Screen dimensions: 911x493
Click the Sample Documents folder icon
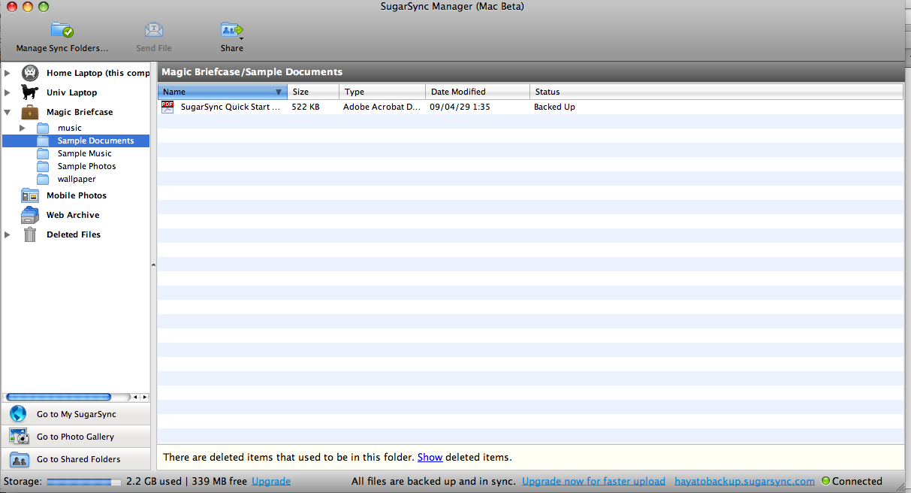coord(43,141)
